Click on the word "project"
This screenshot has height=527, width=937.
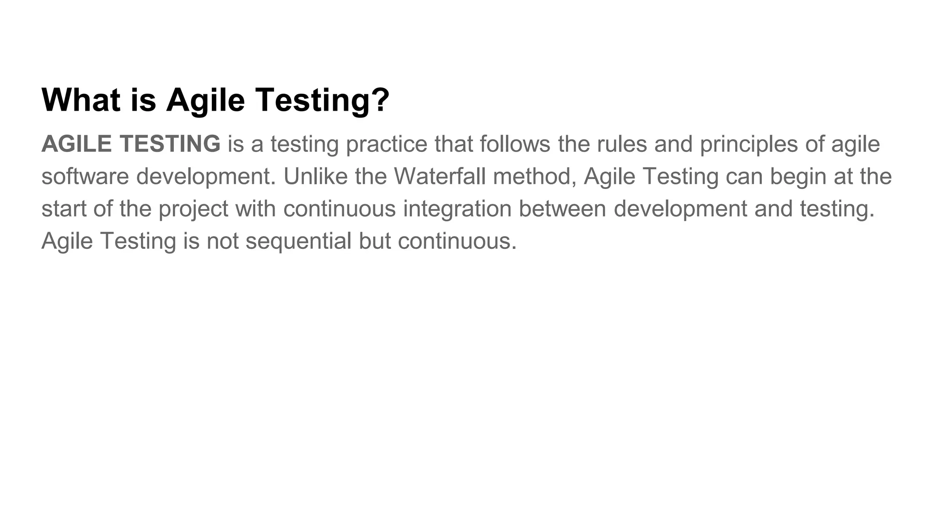(x=193, y=210)
